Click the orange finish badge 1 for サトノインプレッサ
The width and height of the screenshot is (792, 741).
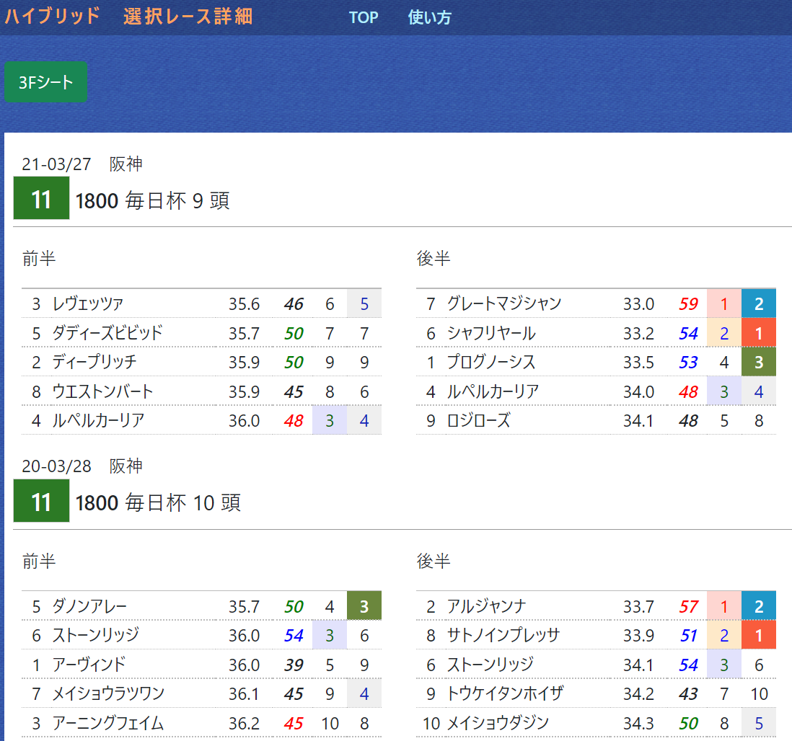pos(759,635)
